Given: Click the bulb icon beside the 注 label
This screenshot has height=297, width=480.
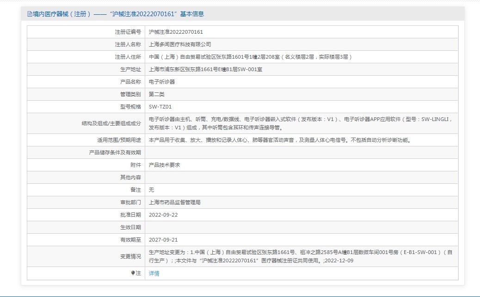Looking at the screenshot, I should pyautogui.click(x=133, y=273).
